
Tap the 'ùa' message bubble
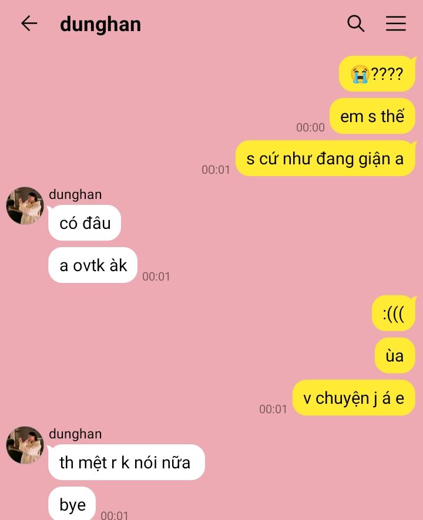tap(395, 356)
